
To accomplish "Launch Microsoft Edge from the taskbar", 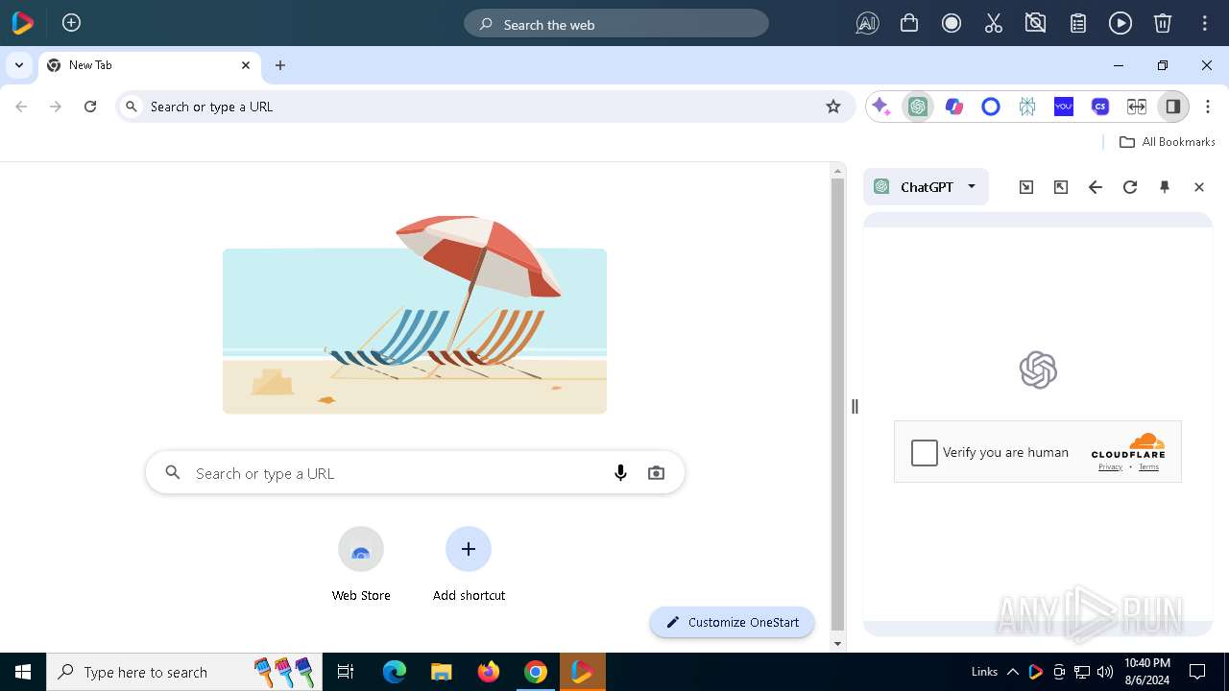I will point(395,672).
